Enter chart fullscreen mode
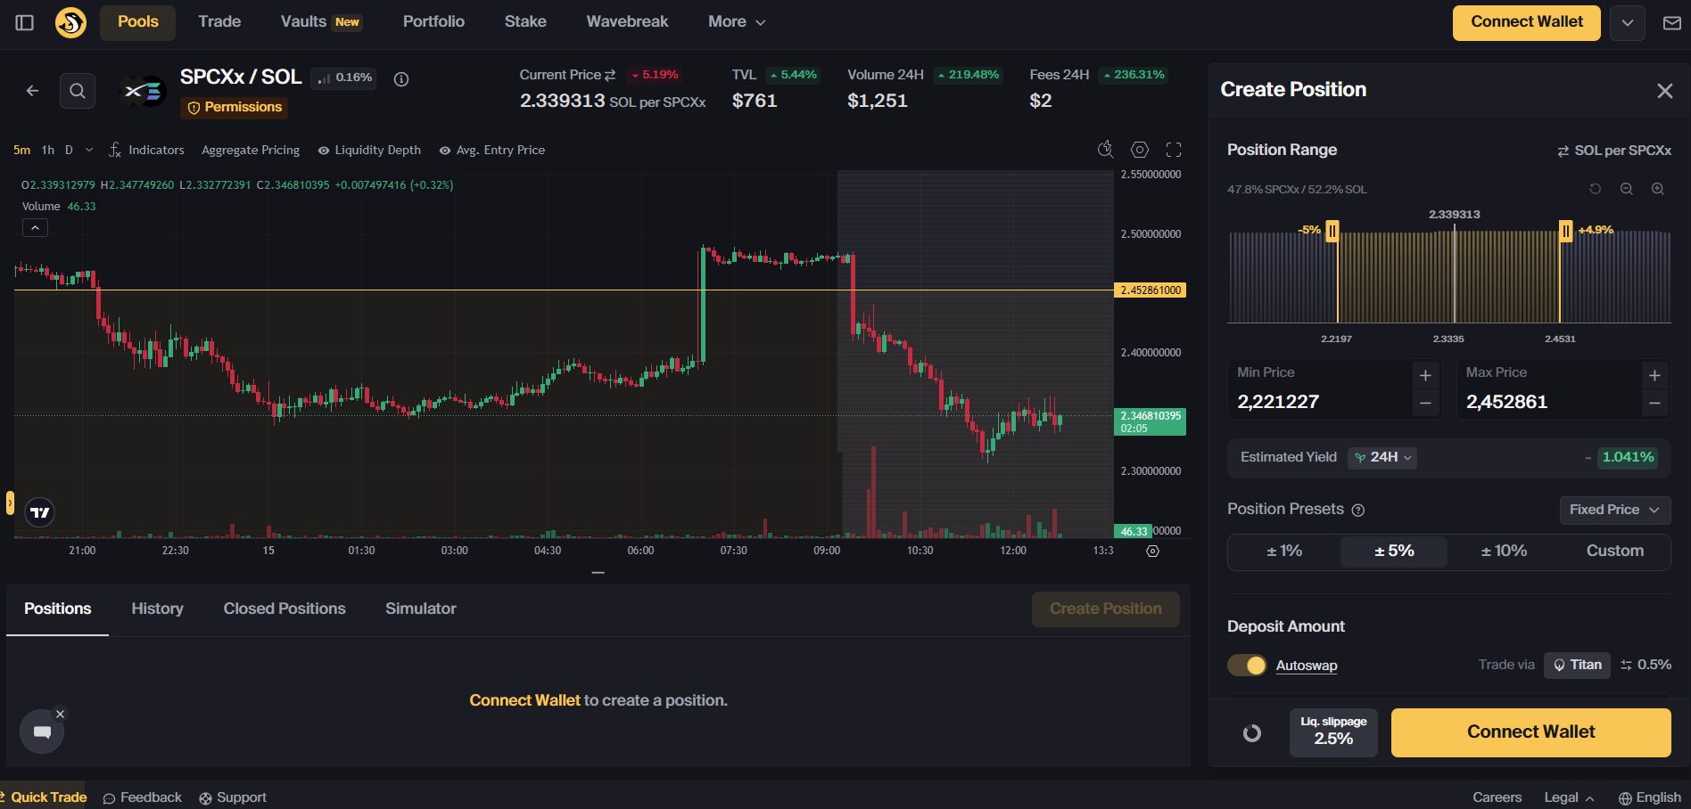This screenshot has width=1691, height=809. pos(1174,150)
